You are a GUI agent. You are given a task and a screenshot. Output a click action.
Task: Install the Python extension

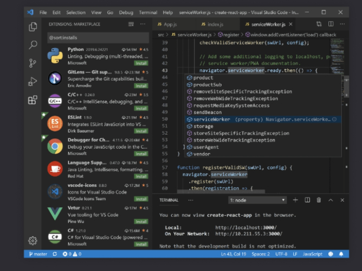(x=141, y=63)
